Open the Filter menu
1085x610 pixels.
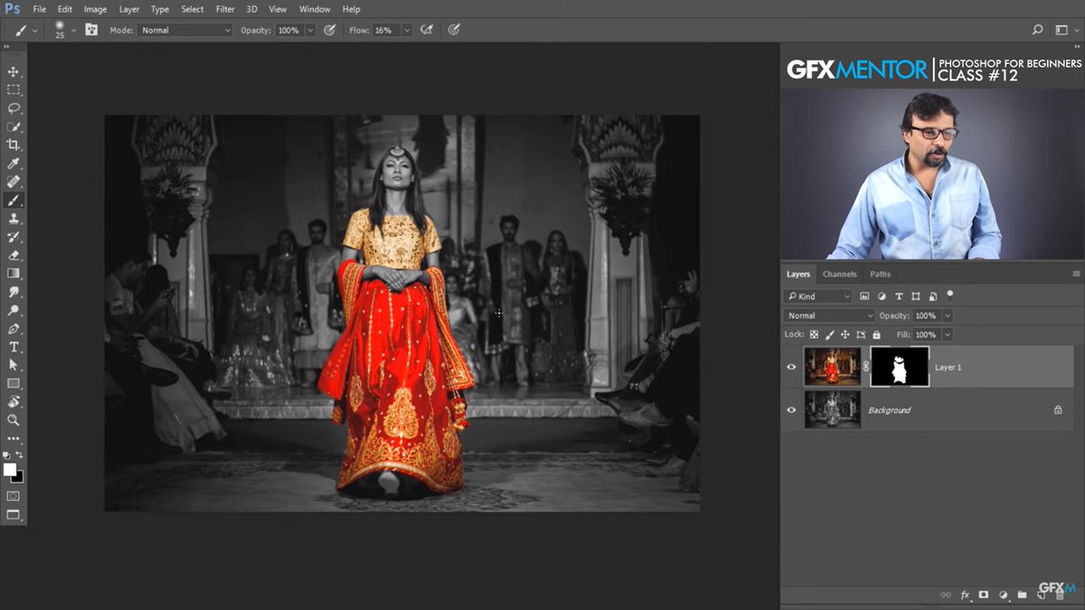pyautogui.click(x=225, y=9)
